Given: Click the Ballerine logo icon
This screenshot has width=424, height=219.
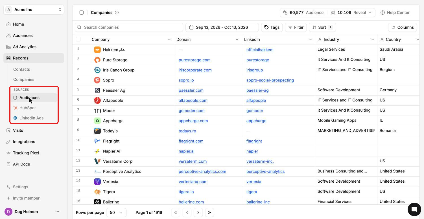Looking at the screenshot, I should click(x=97, y=202).
